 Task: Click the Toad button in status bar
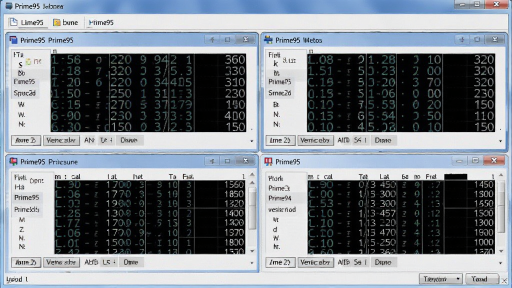point(481,279)
